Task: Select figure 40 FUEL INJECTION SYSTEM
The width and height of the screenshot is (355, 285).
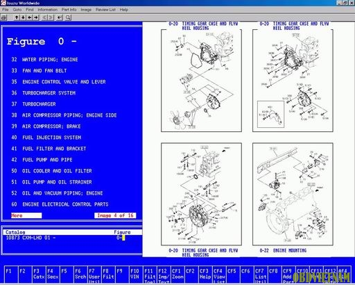Action: coord(46,138)
